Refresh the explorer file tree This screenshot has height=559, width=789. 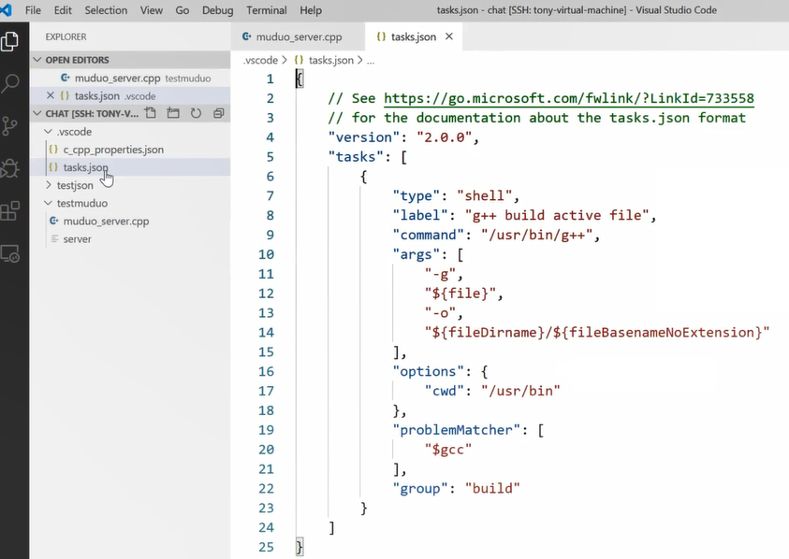click(x=196, y=113)
